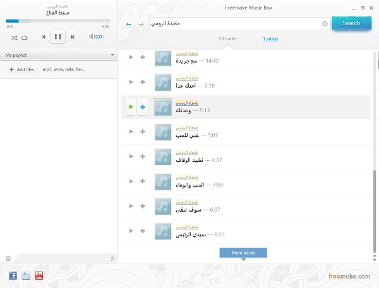Open the Facebook page icon
This screenshot has width=379, height=288.
(x=13, y=275)
